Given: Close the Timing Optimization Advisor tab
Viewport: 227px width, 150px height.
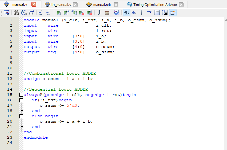Looking at the screenshot, I should pos(181,5).
